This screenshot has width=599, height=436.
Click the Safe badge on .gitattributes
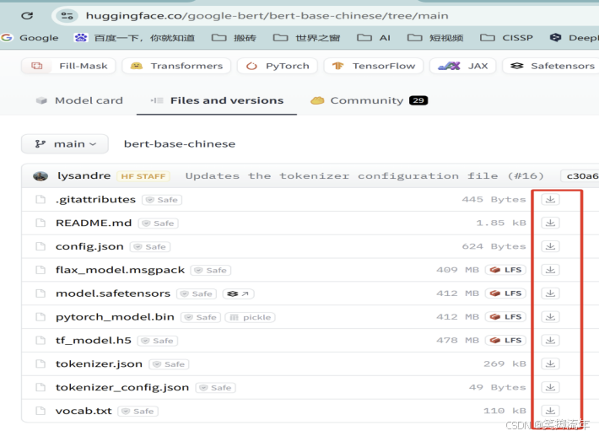click(162, 200)
